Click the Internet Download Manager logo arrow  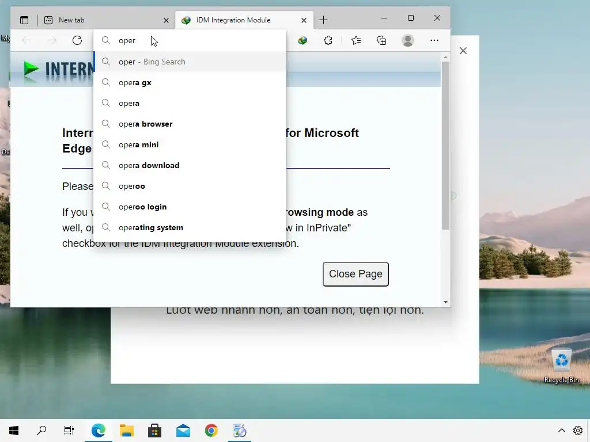click(31, 69)
